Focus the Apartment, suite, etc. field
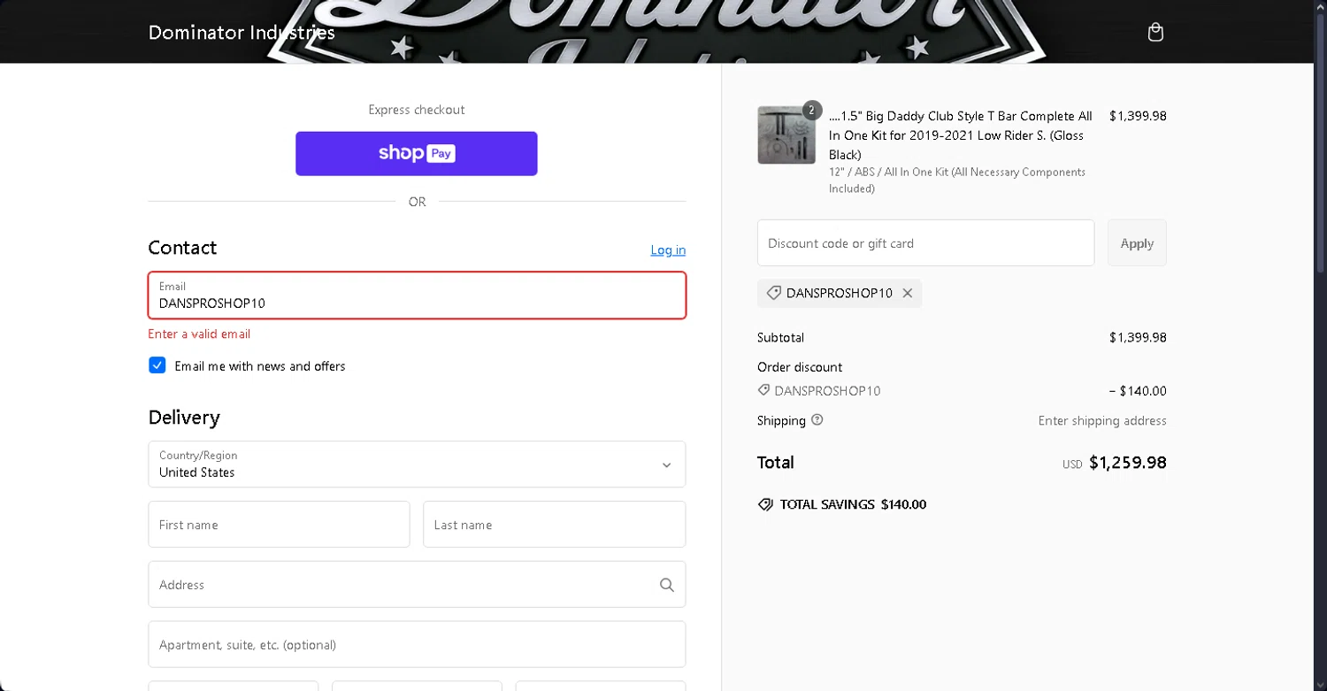The height and width of the screenshot is (691, 1327). pos(417,645)
